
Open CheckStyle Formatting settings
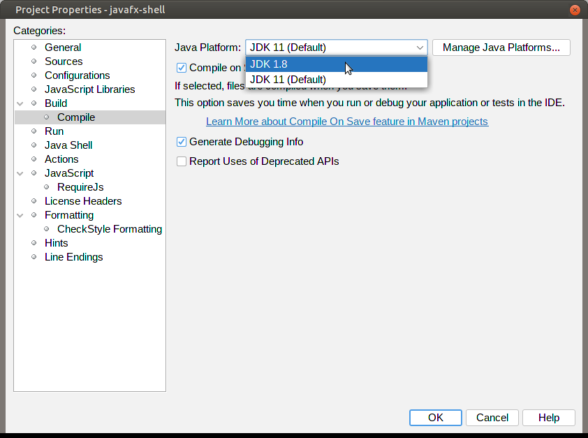coord(109,229)
